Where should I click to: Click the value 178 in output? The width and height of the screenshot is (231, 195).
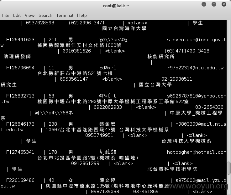tap(53, 152)
